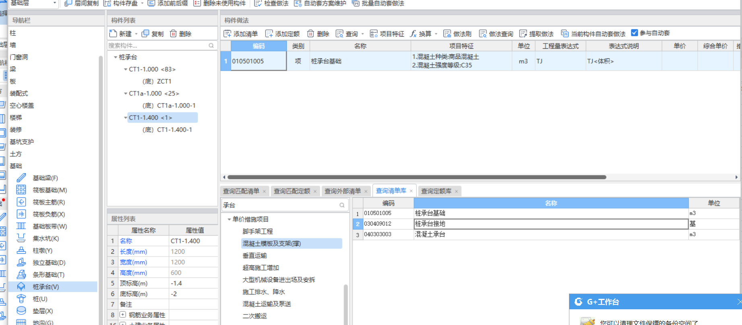The width and height of the screenshot is (742, 325).
Task: Select 柱墩(Y) in the navigation
Action: click(x=42, y=250)
